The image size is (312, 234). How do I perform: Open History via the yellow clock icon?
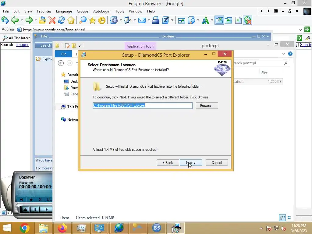(102, 20)
